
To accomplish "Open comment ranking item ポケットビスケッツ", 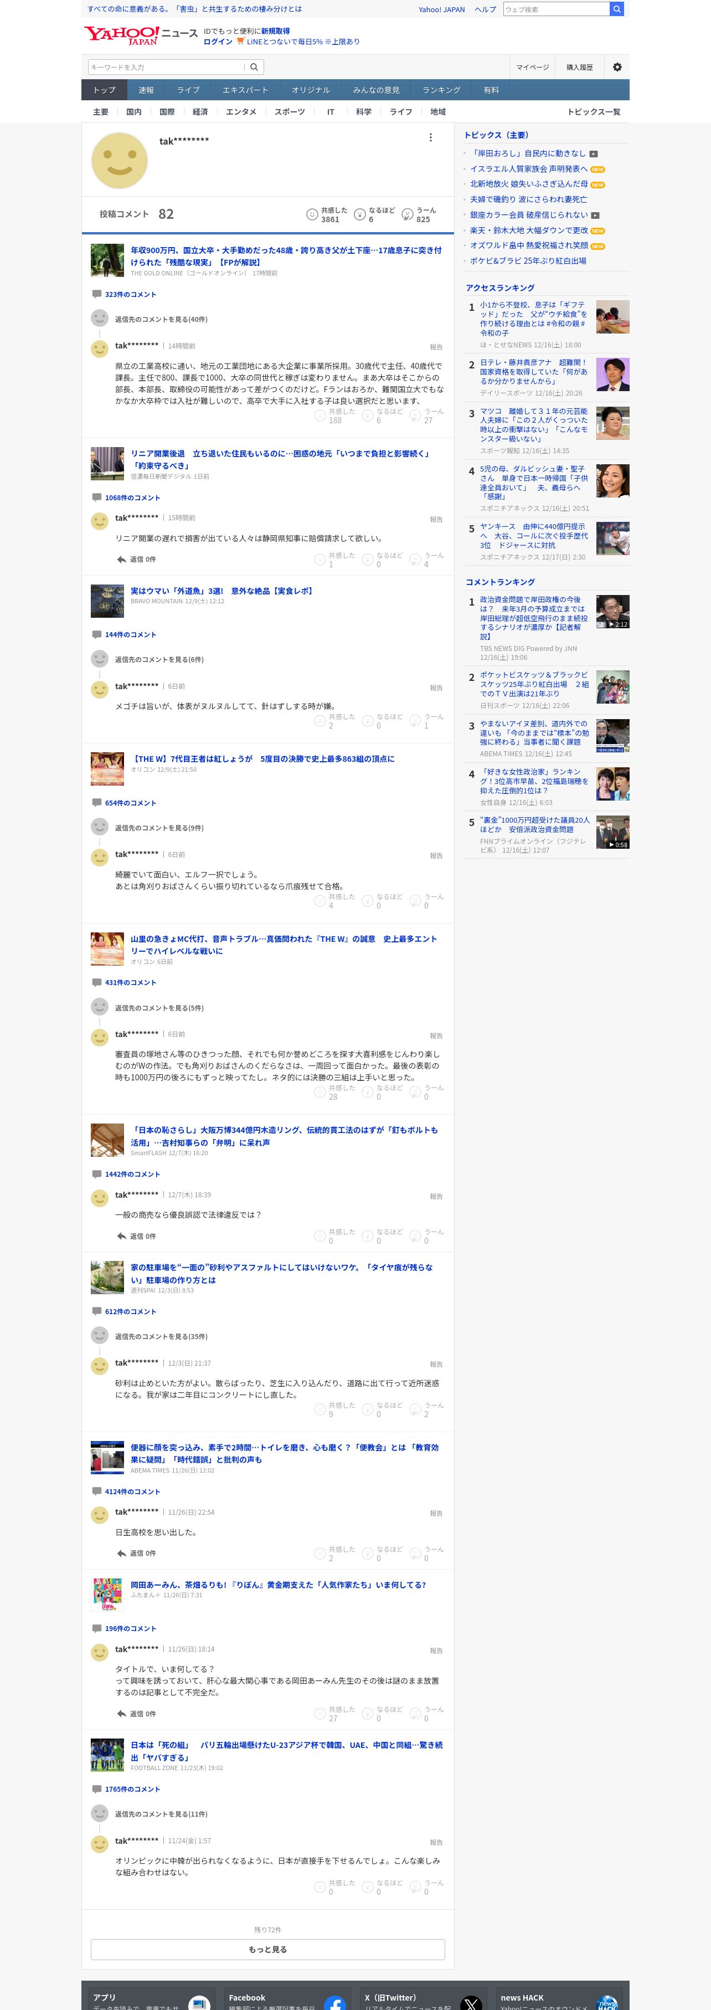I will [535, 684].
